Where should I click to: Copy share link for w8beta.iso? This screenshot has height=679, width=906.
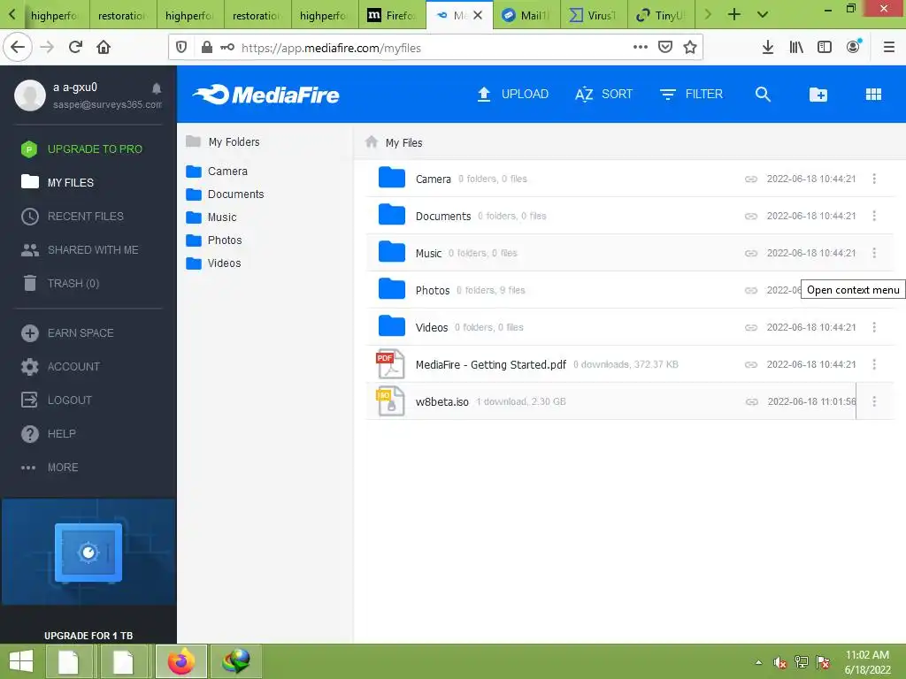(x=751, y=402)
